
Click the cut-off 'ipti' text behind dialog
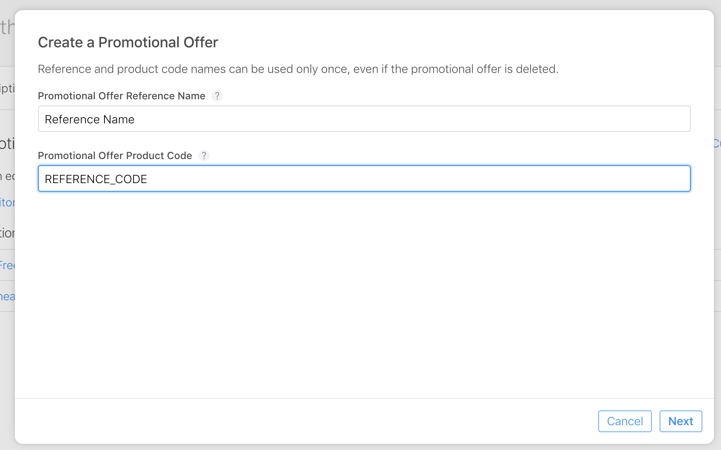[7, 88]
